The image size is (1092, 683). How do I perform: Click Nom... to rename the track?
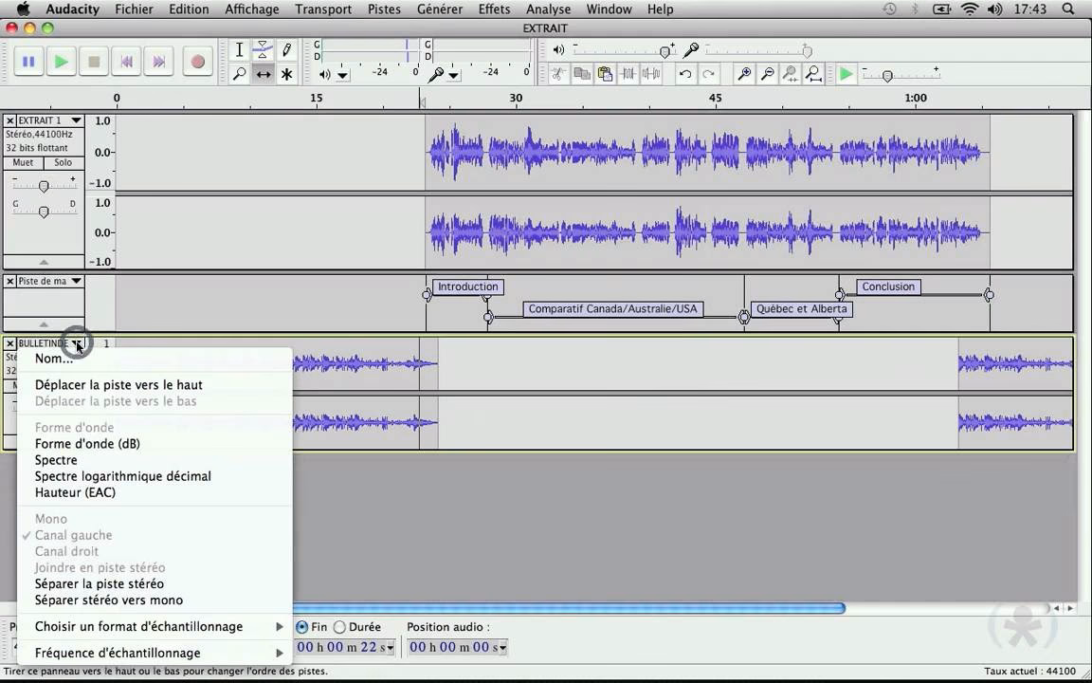54,359
